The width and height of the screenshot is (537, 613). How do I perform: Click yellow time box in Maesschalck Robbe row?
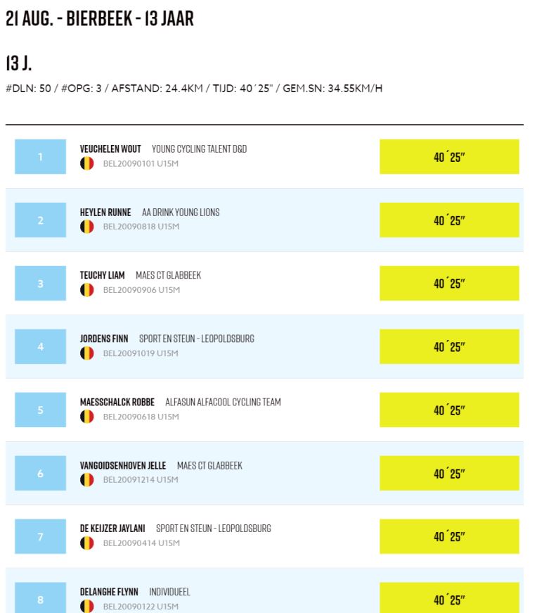[449, 410]
